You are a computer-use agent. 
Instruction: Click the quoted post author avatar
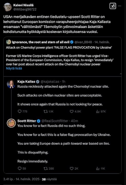point(9,42)
